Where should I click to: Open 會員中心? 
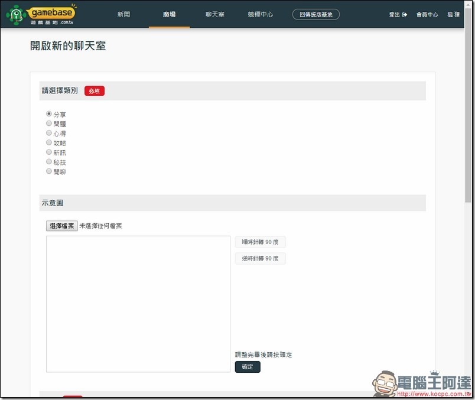click(x=427, y=14)
